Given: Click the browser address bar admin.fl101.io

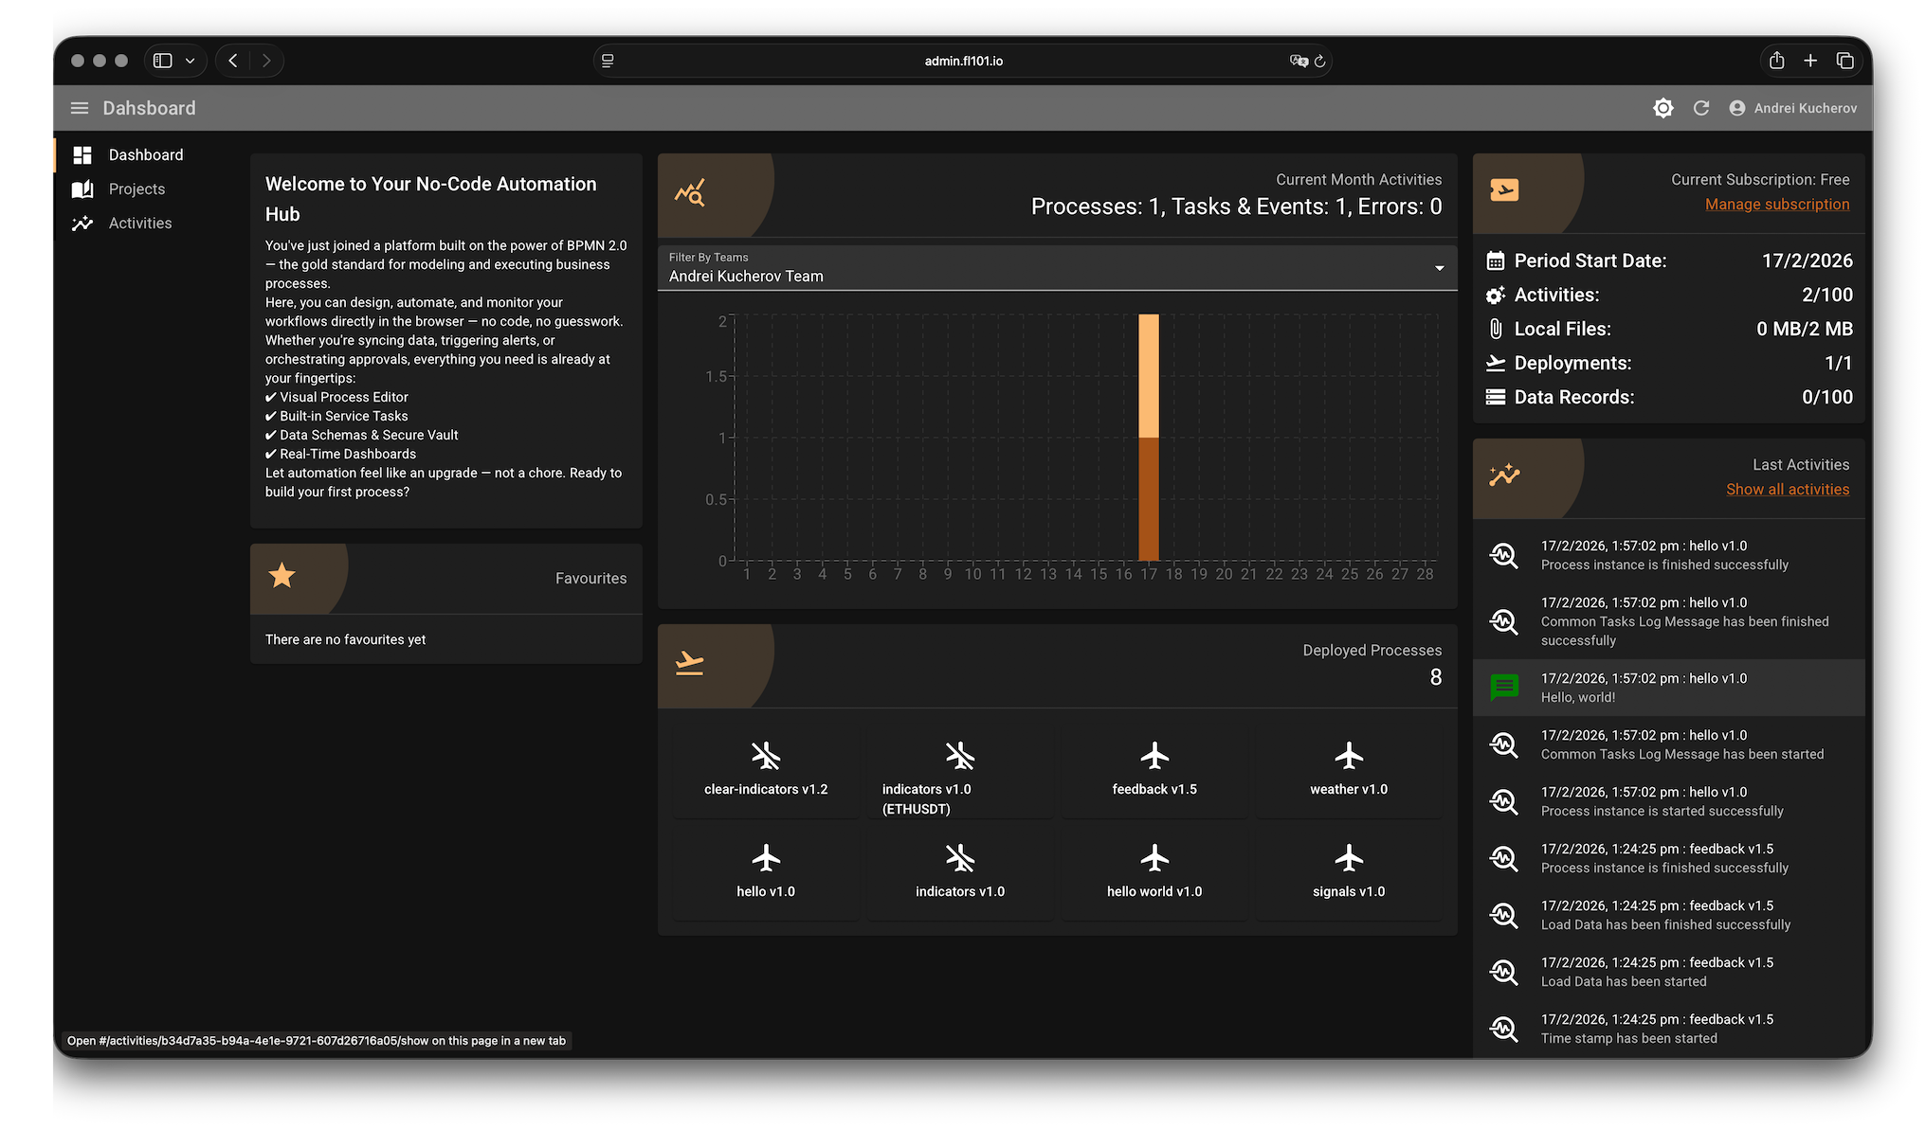Looking at the screenshot, I should coord(963,61).
